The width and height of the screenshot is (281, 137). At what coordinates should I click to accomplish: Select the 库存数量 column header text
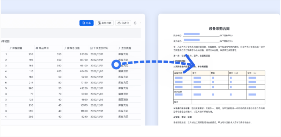pyautogui.click(x=17, y=48)
